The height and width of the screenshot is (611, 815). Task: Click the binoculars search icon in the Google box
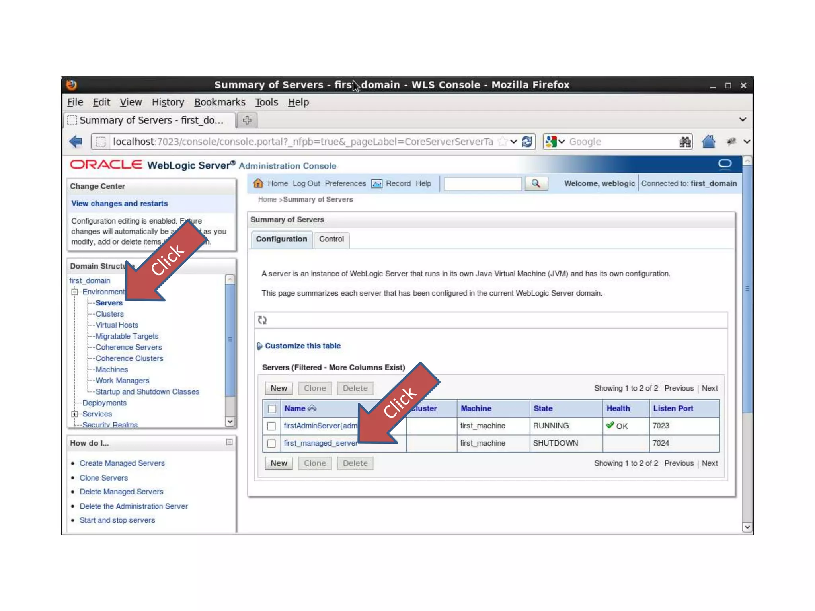684,142
